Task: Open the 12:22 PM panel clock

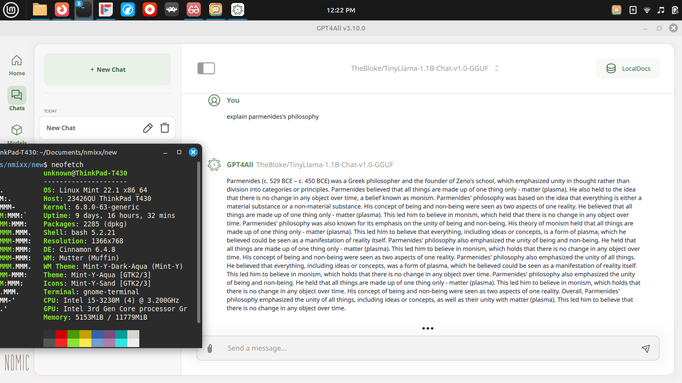Action: pyautogui.click(x=341, y=10)
